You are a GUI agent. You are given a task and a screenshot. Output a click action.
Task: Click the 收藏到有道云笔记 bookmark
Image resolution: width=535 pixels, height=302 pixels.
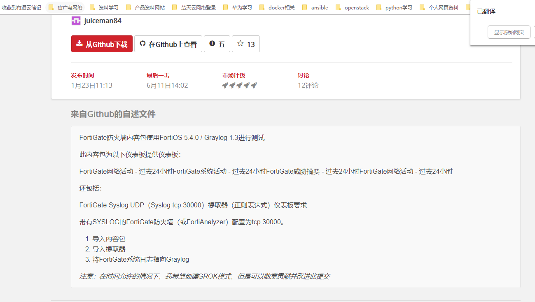(21, 7)
